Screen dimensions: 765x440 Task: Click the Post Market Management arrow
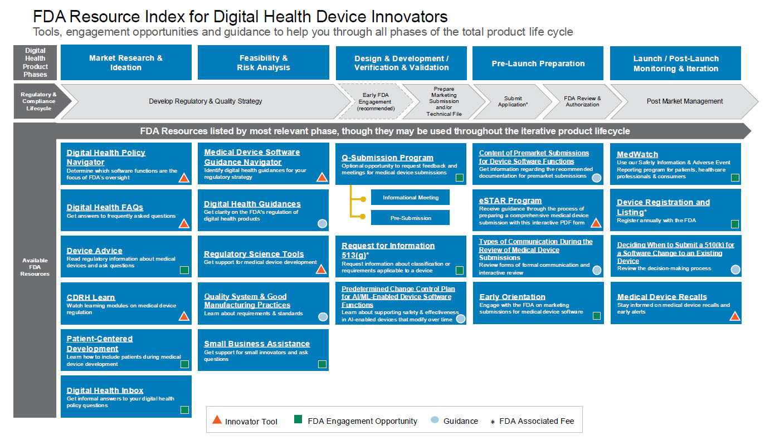pyautogui.click(x=685, y=101)
